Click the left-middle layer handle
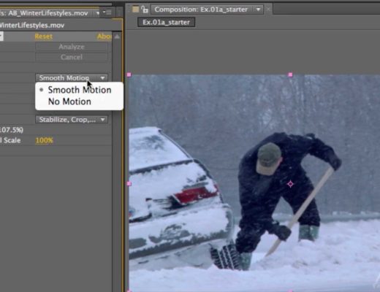 (x=129, y=184)
